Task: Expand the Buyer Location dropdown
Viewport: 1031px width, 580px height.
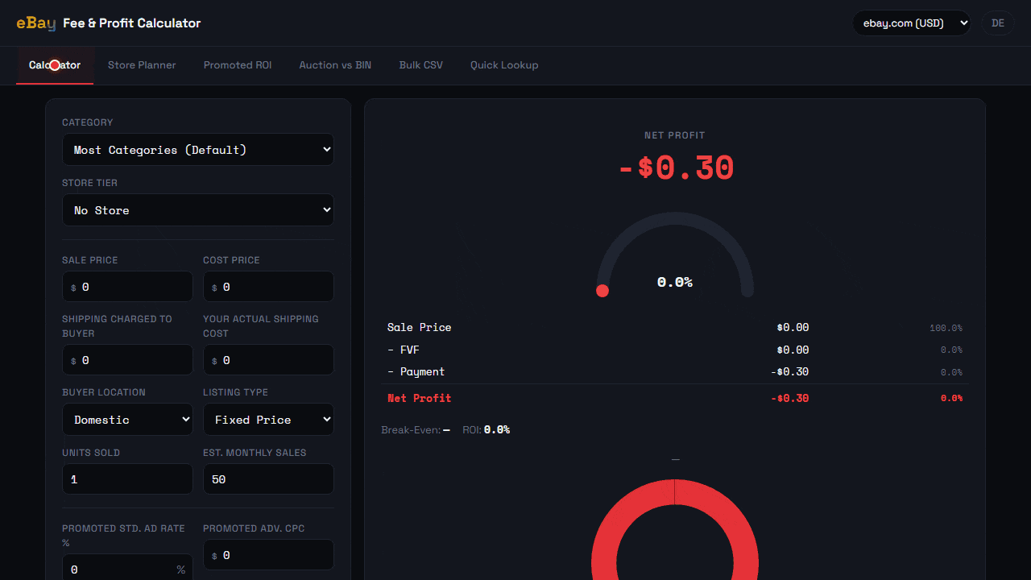Action: [127, 420]
